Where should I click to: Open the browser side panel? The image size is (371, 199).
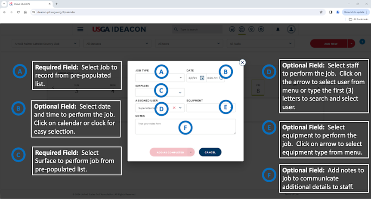[331, 12]
